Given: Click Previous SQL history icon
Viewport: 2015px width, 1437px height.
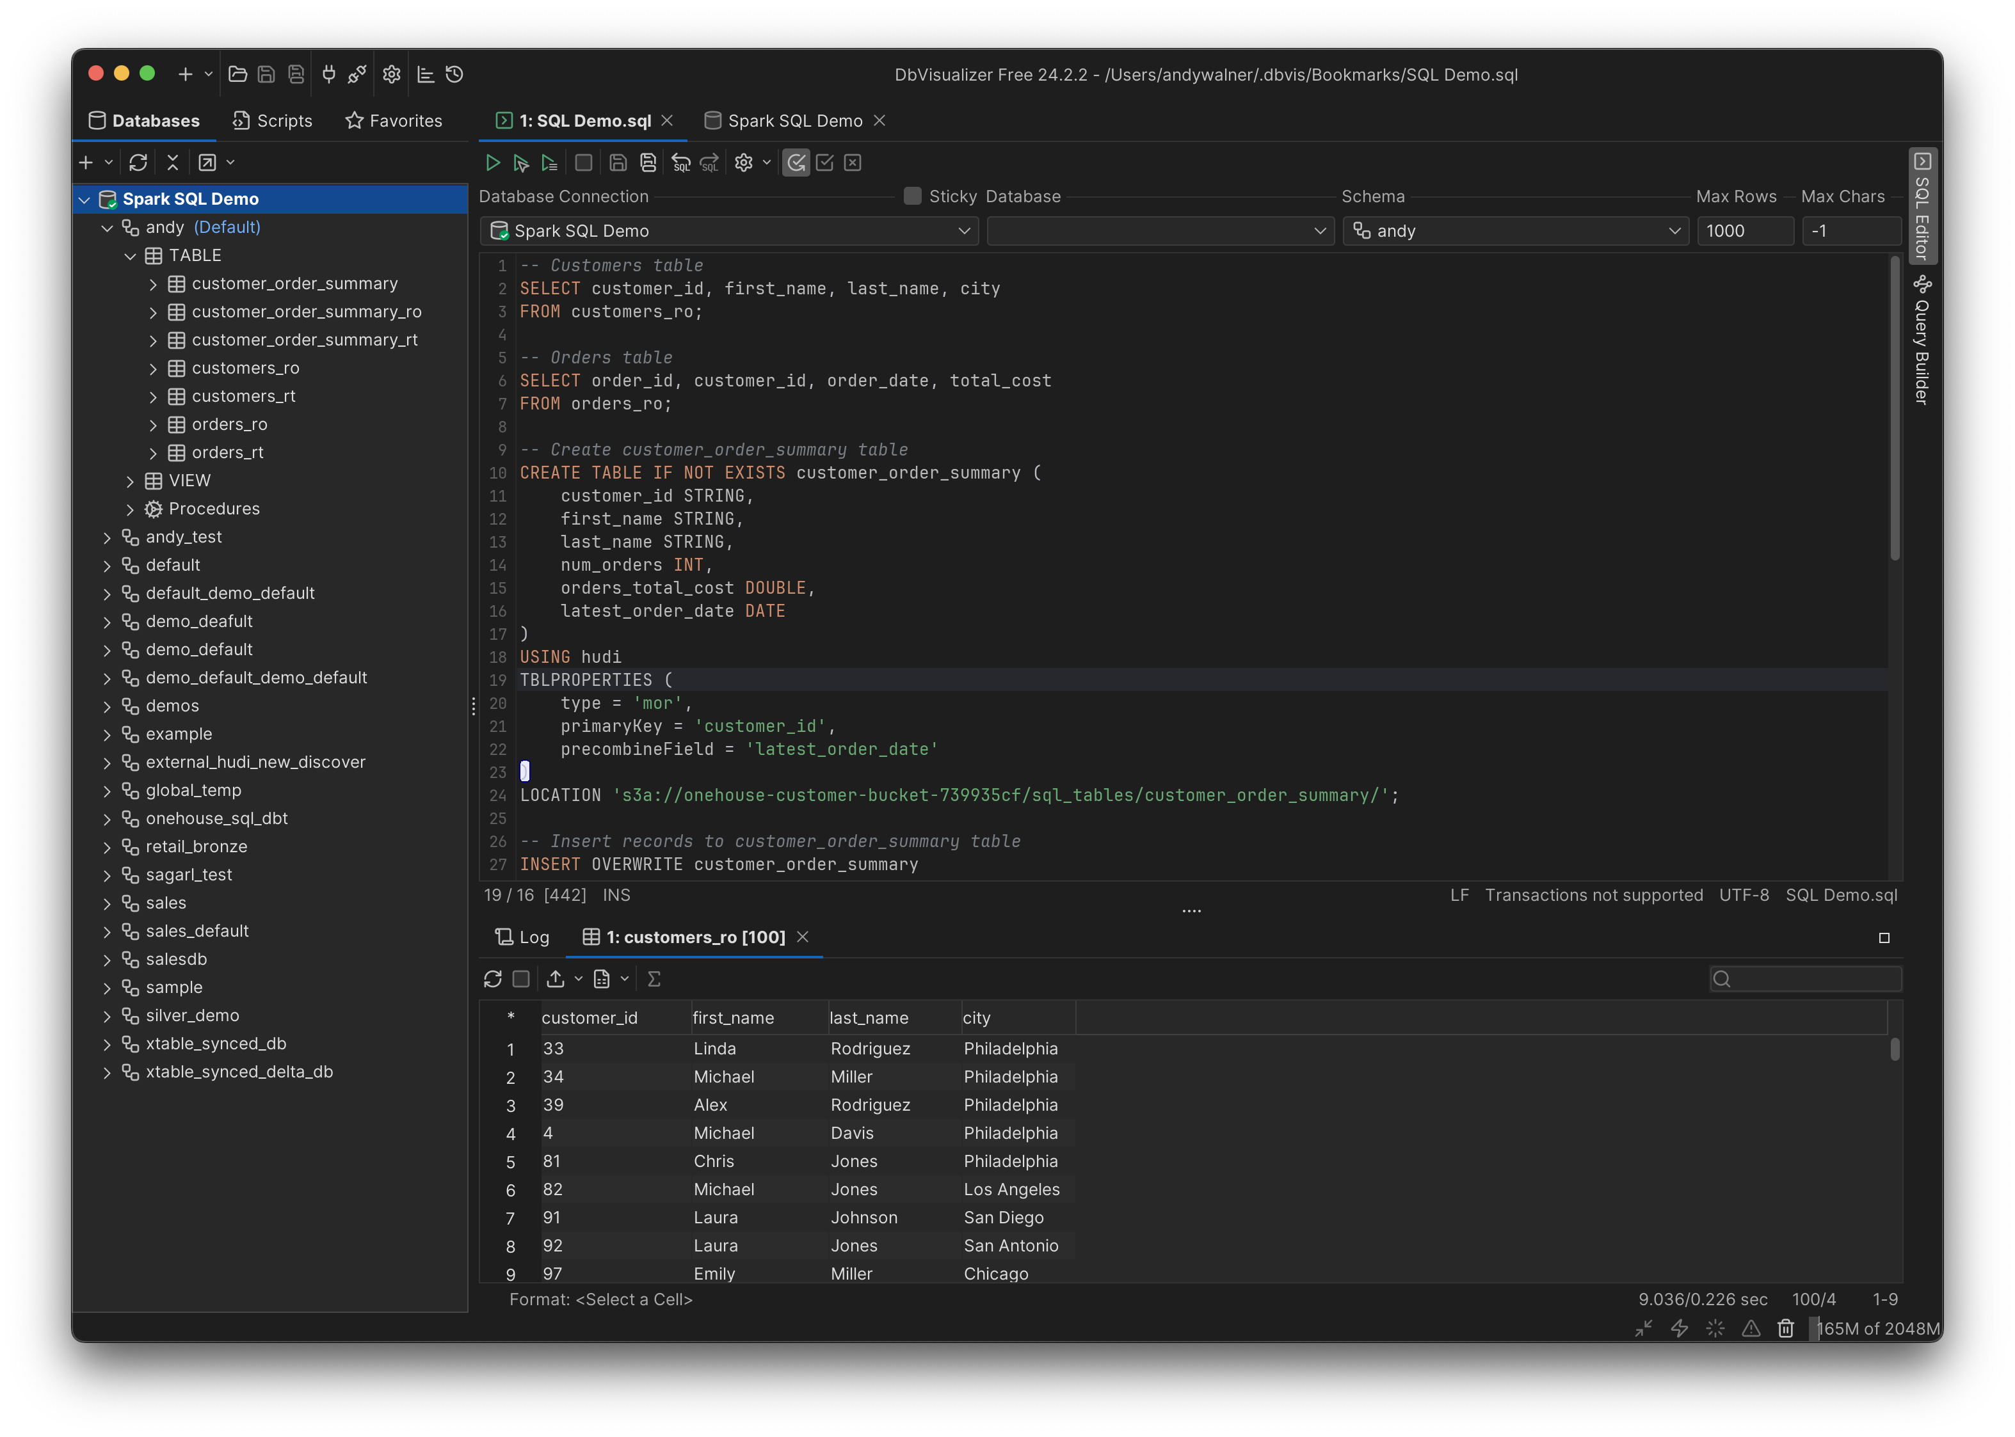Looking at the screenshot, I should [x=681, y=163].
